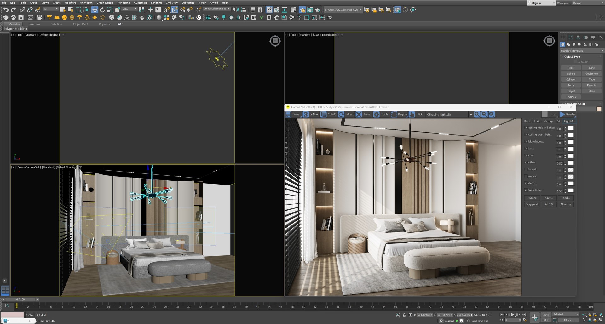
Task: Click the teapot render icon
Action: (x=318, y=10)
